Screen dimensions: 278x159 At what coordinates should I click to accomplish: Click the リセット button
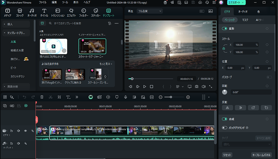(227, 155)
